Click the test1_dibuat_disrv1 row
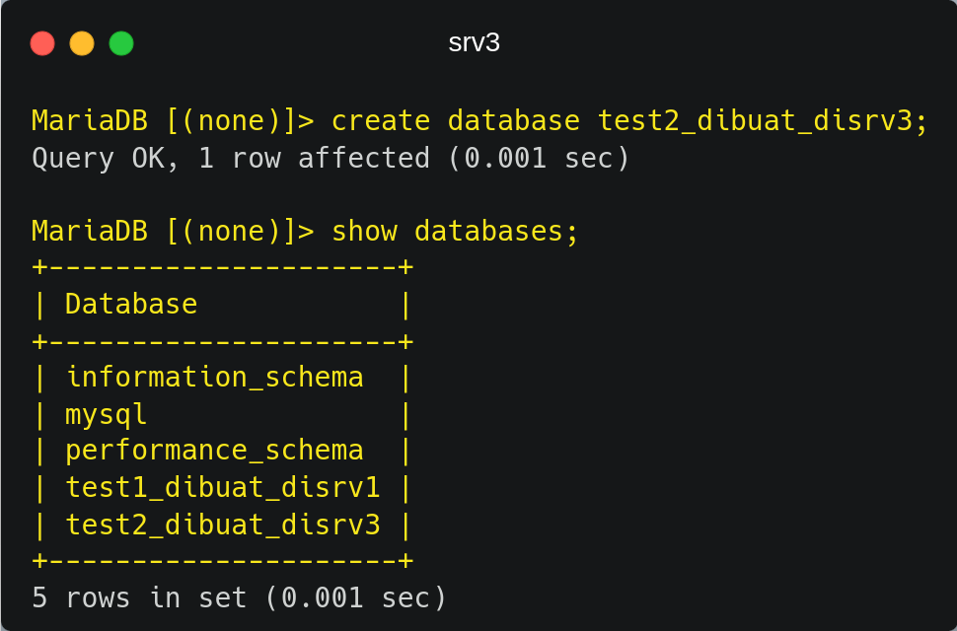Viewport: 957px width, 631px height. click(x=222, y=488)
